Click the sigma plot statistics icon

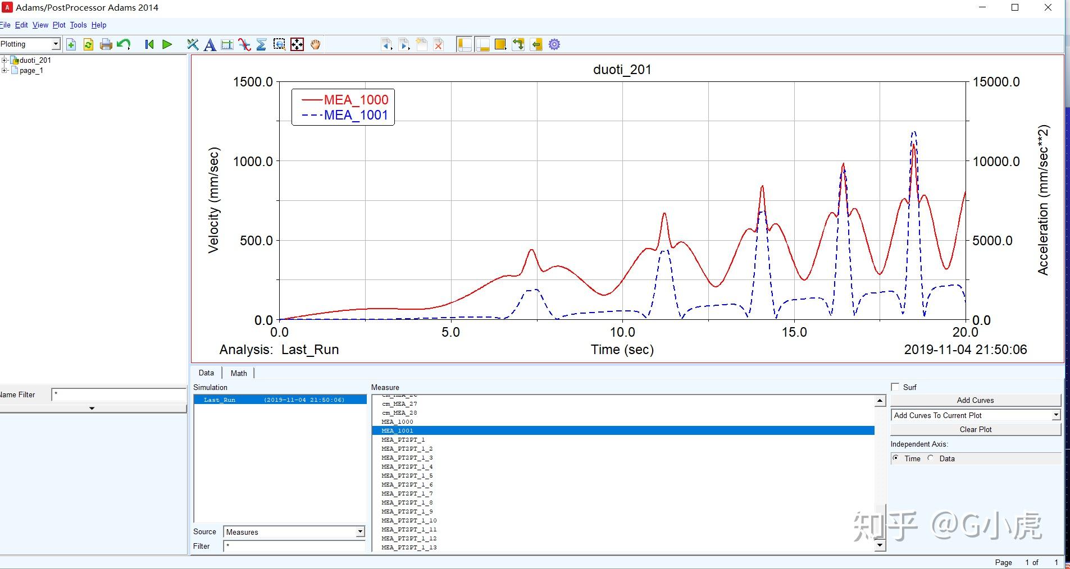(261, 45)
